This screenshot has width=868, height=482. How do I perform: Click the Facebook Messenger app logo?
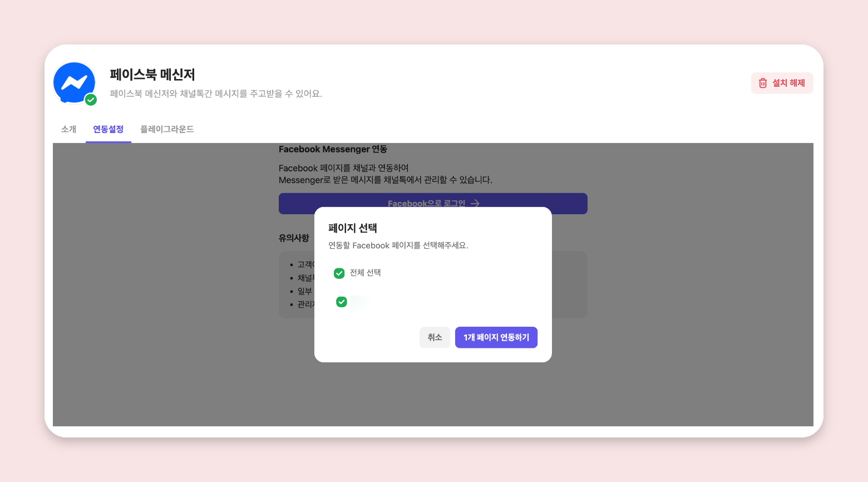(75, 82)
